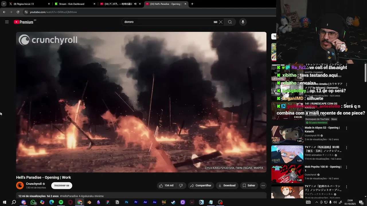Open WhatsApp from the taskbar
The width and height of the screenshot is (367, 206).
click(x=33, y=202)
